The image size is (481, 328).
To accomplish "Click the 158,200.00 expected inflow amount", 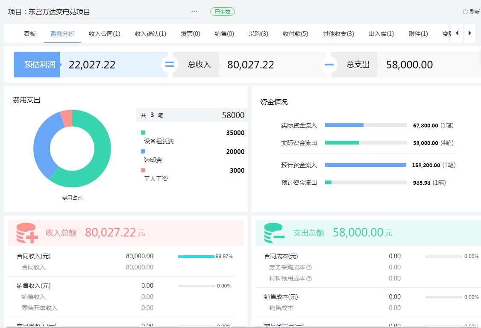I will point(426,165).
